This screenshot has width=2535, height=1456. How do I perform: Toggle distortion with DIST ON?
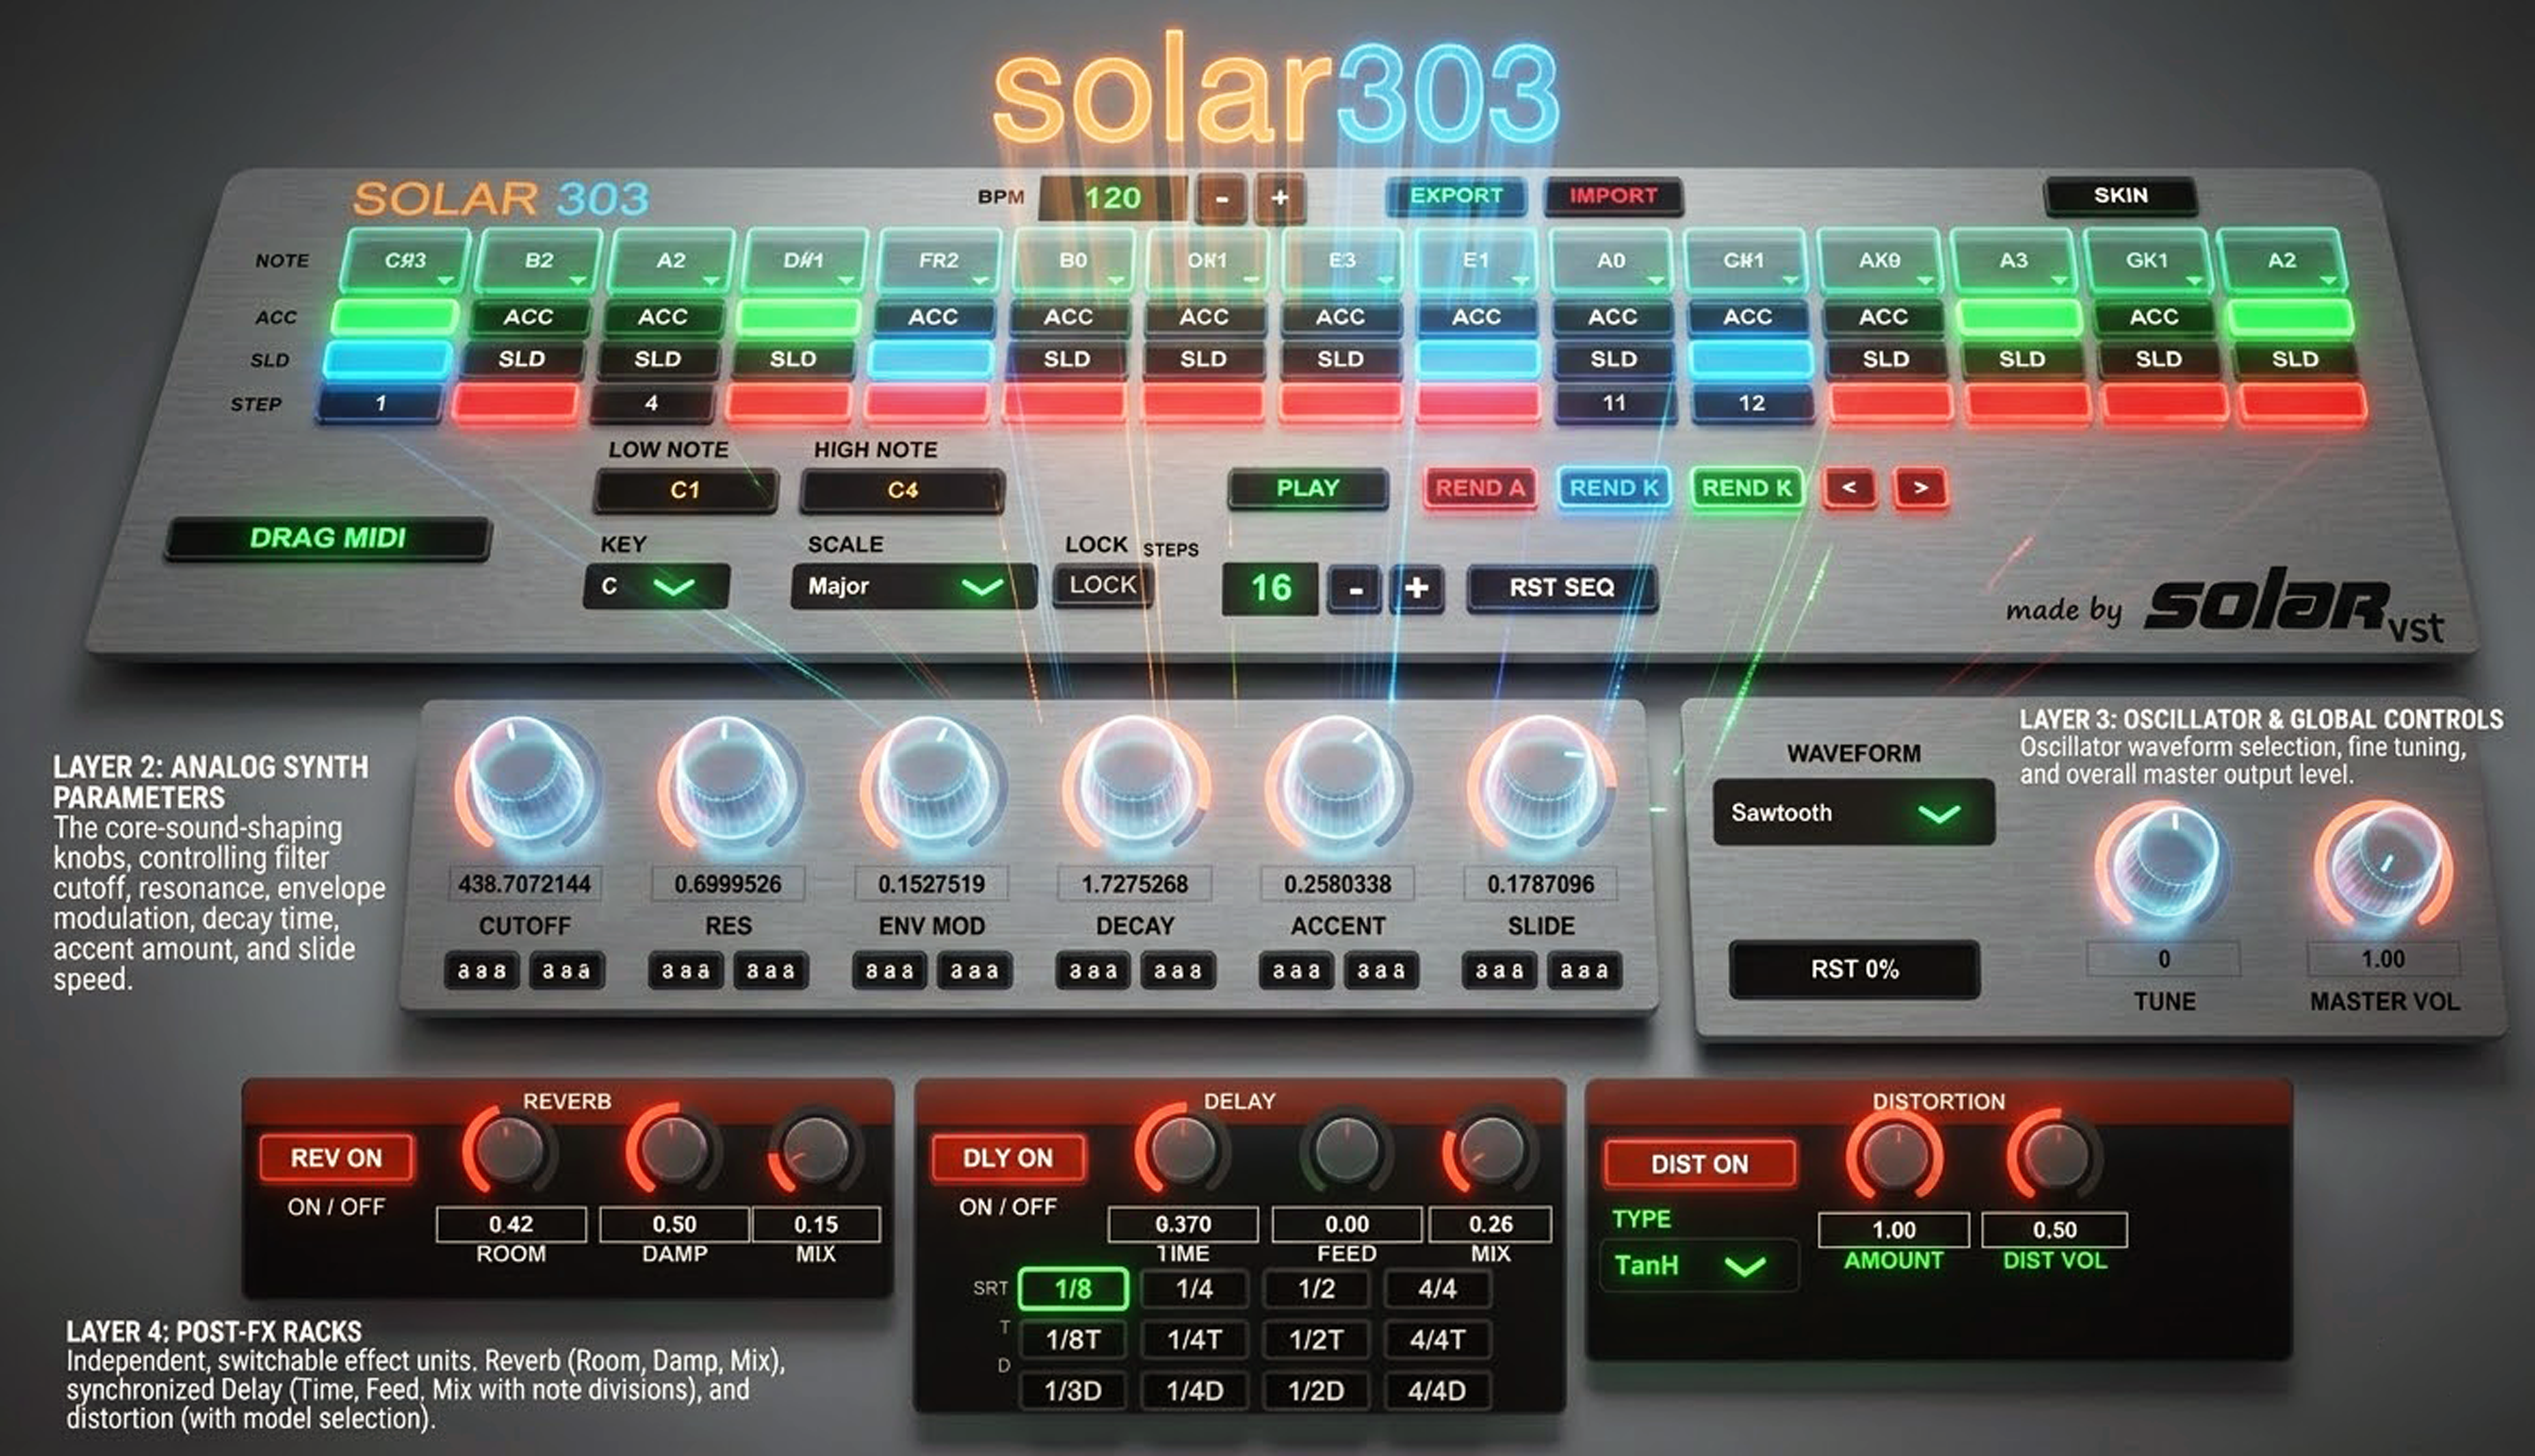pos(1699,1164)
